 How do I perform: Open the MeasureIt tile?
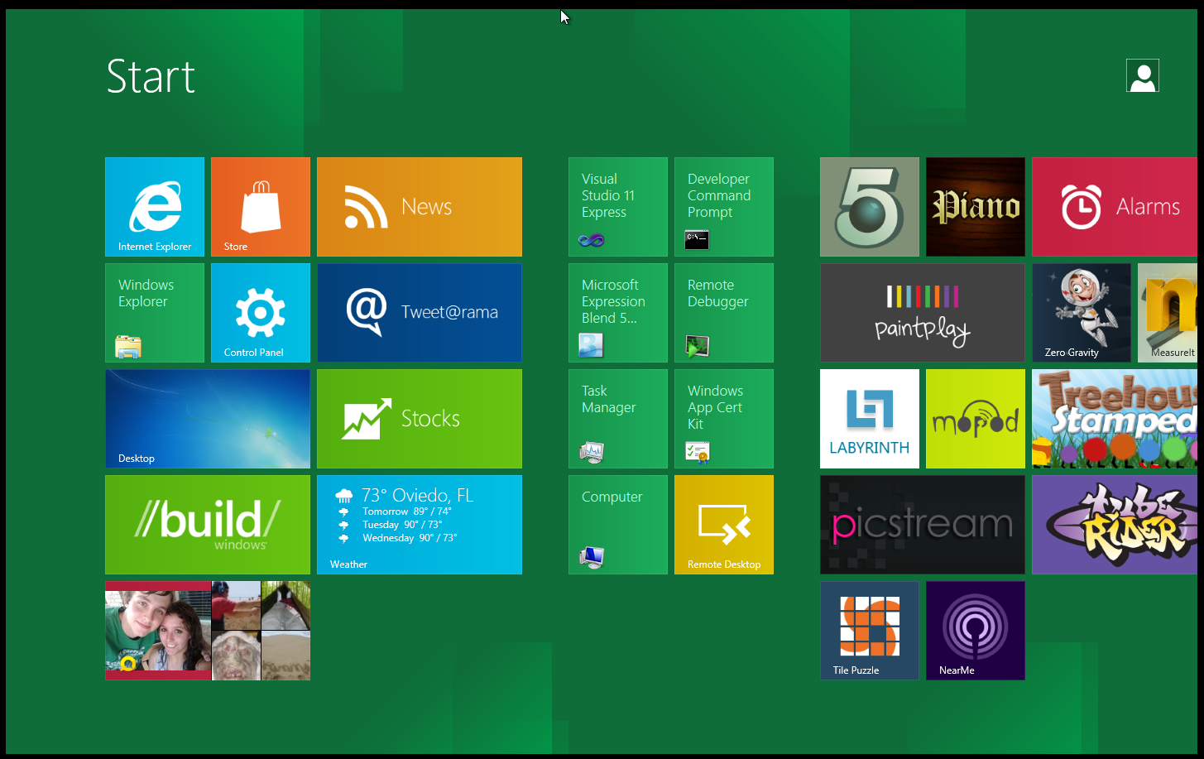[x=1168, y=313]
